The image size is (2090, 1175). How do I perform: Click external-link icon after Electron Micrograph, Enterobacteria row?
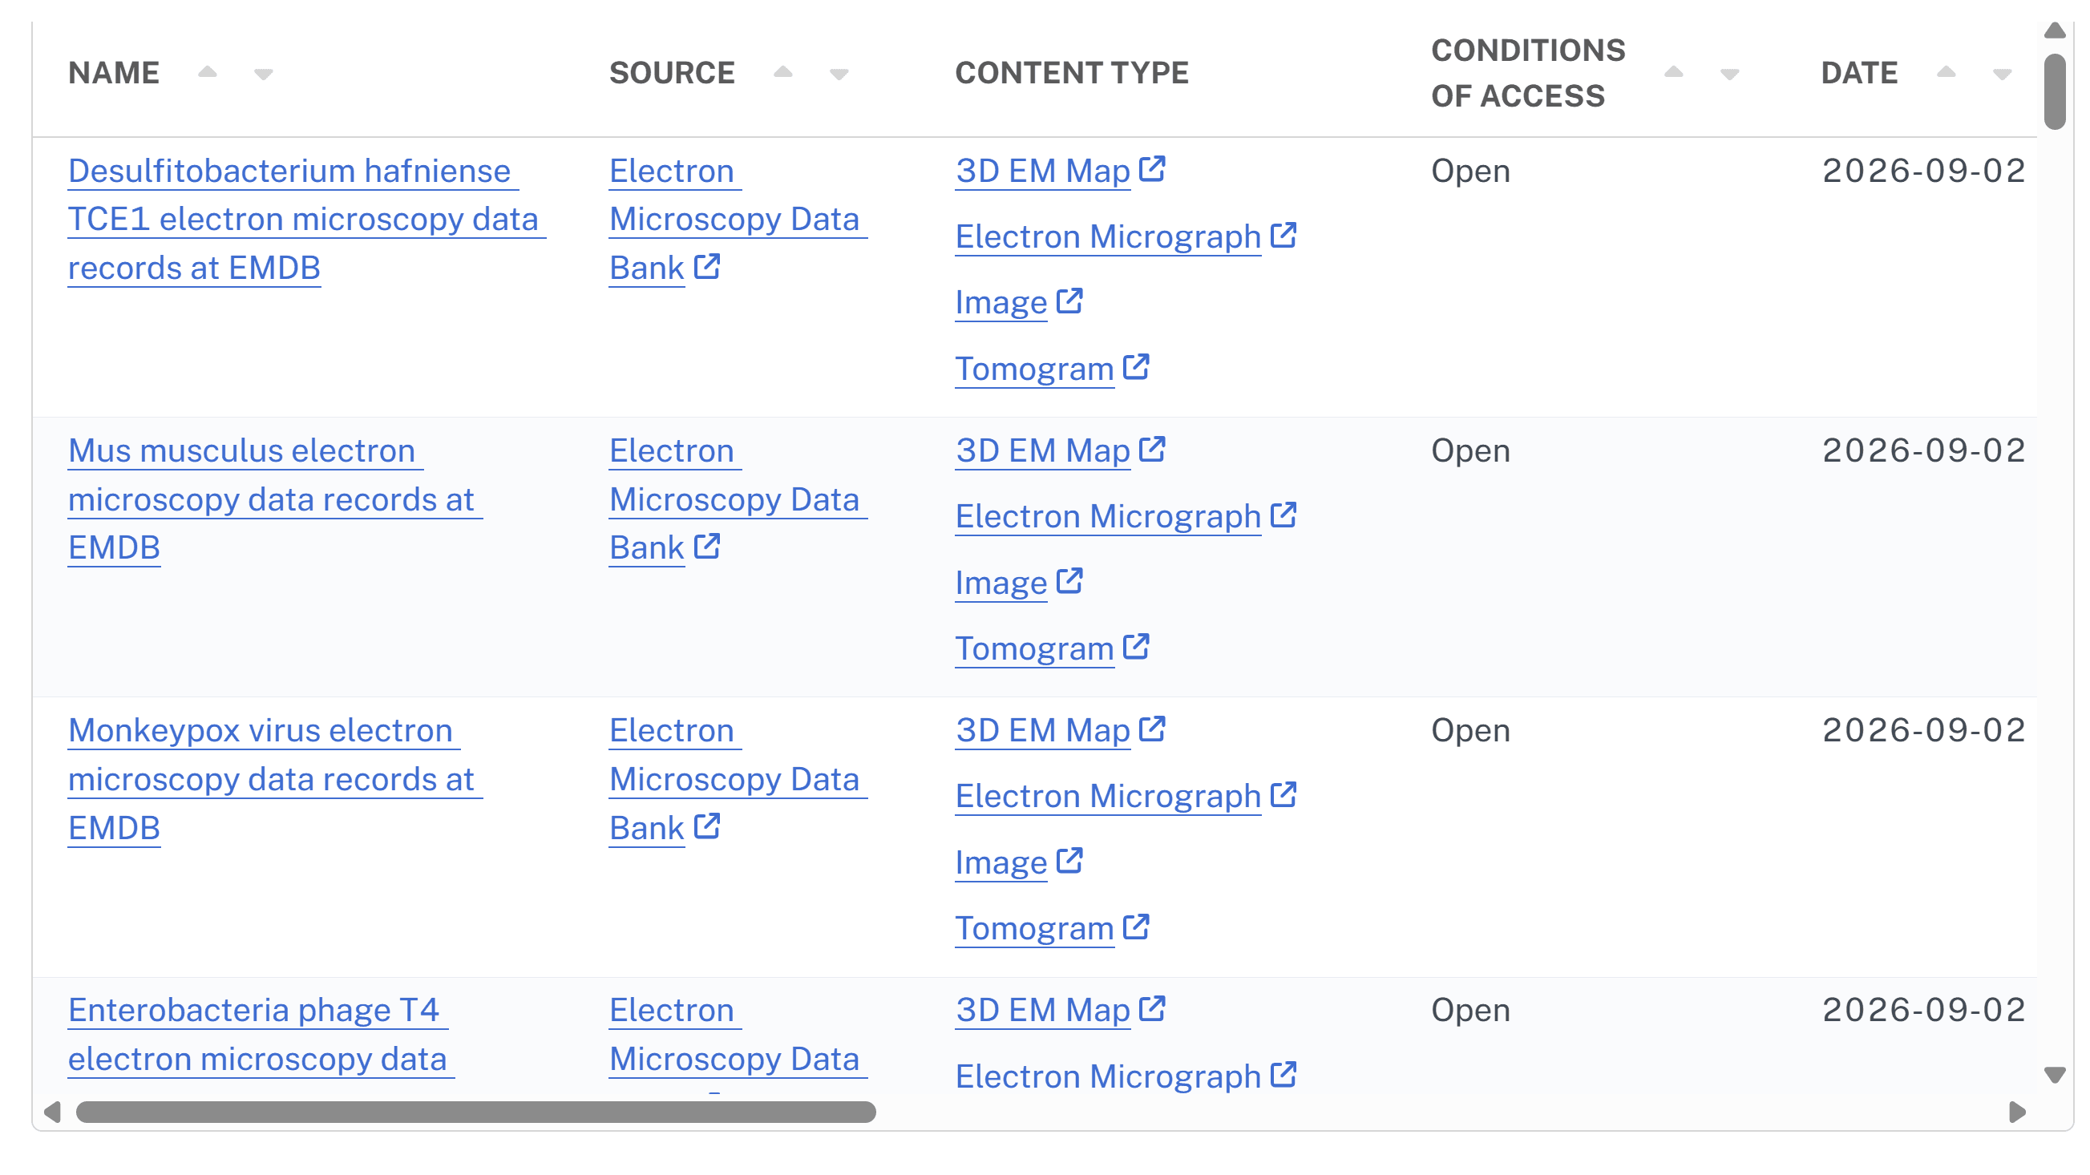[1284, 1074]
